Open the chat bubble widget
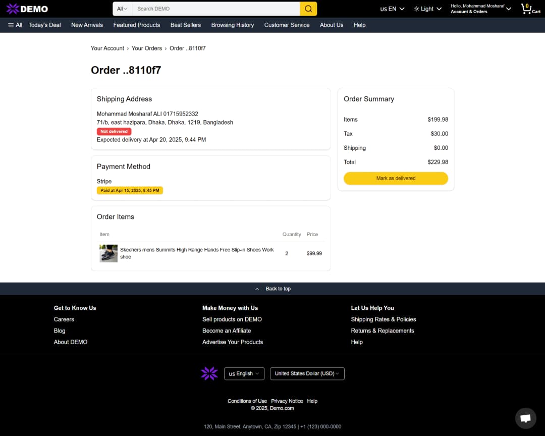The image size is (545, 436). tap(525, 417)
